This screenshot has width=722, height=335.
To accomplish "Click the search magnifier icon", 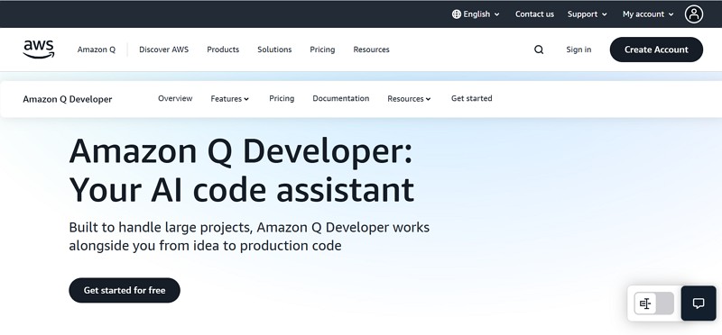I will 539,50.
